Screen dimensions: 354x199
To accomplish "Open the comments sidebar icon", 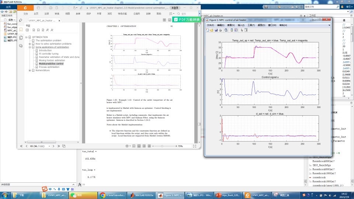I will click(21, 46).
